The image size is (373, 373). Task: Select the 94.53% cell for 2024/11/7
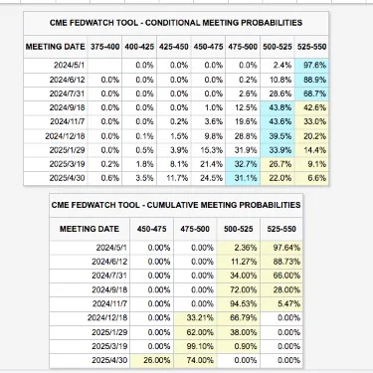(x=239, y=303)
